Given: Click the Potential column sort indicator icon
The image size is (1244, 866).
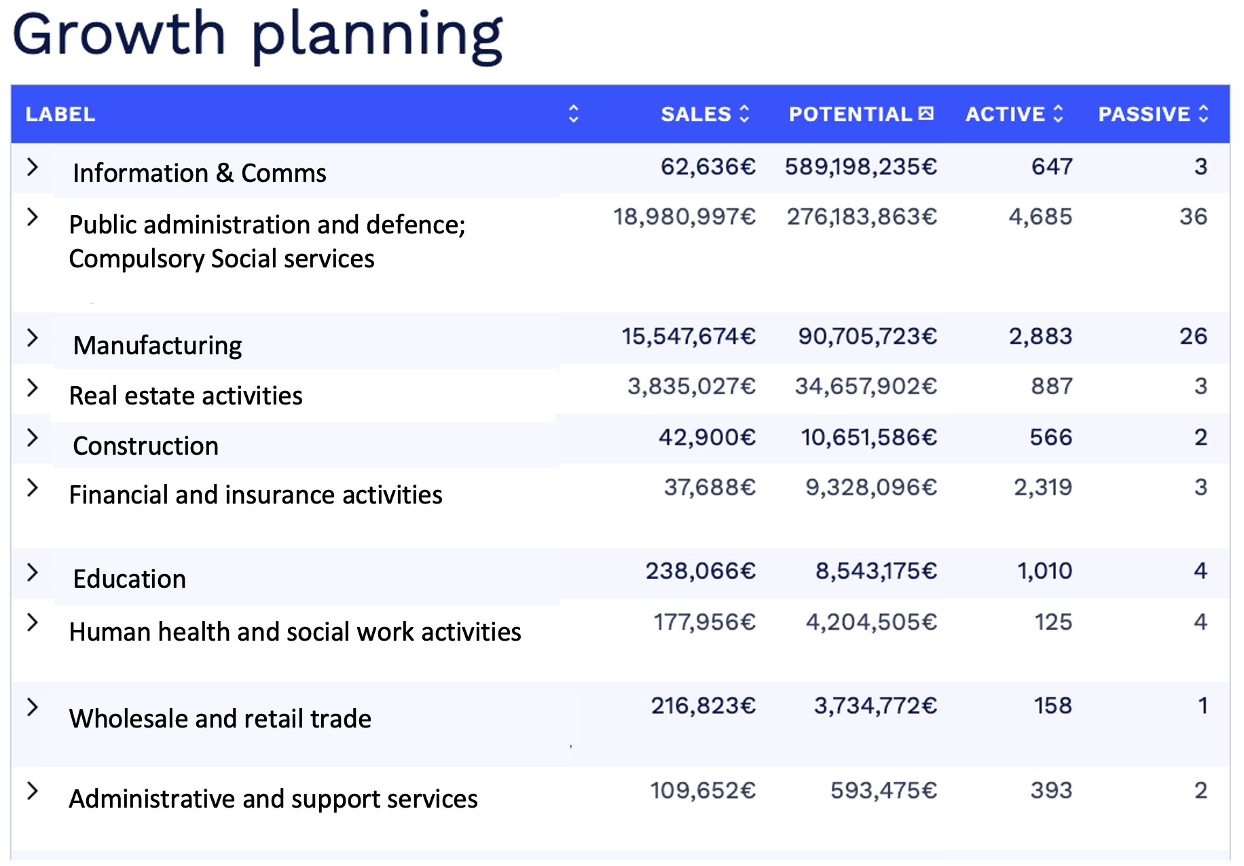Looking at the screenshot, I should [x=926, y=113].
